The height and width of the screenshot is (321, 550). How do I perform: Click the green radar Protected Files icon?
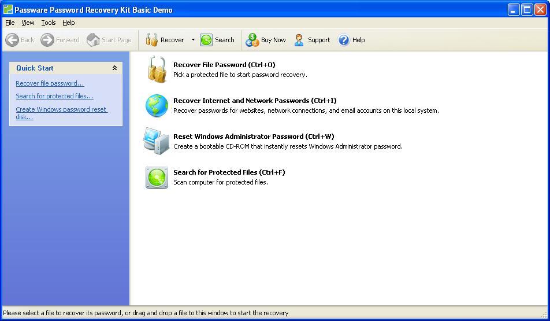point(157,178)
